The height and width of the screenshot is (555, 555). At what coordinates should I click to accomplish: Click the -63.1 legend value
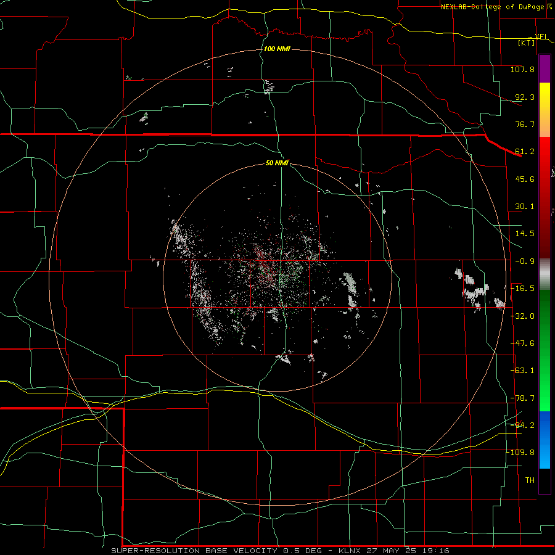(522, 371)
